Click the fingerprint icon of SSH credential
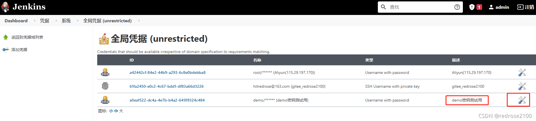Viewport: 536px width, 121px height. 105,86
